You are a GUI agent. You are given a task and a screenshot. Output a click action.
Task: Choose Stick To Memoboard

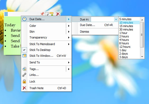click(x=46, y=44)
